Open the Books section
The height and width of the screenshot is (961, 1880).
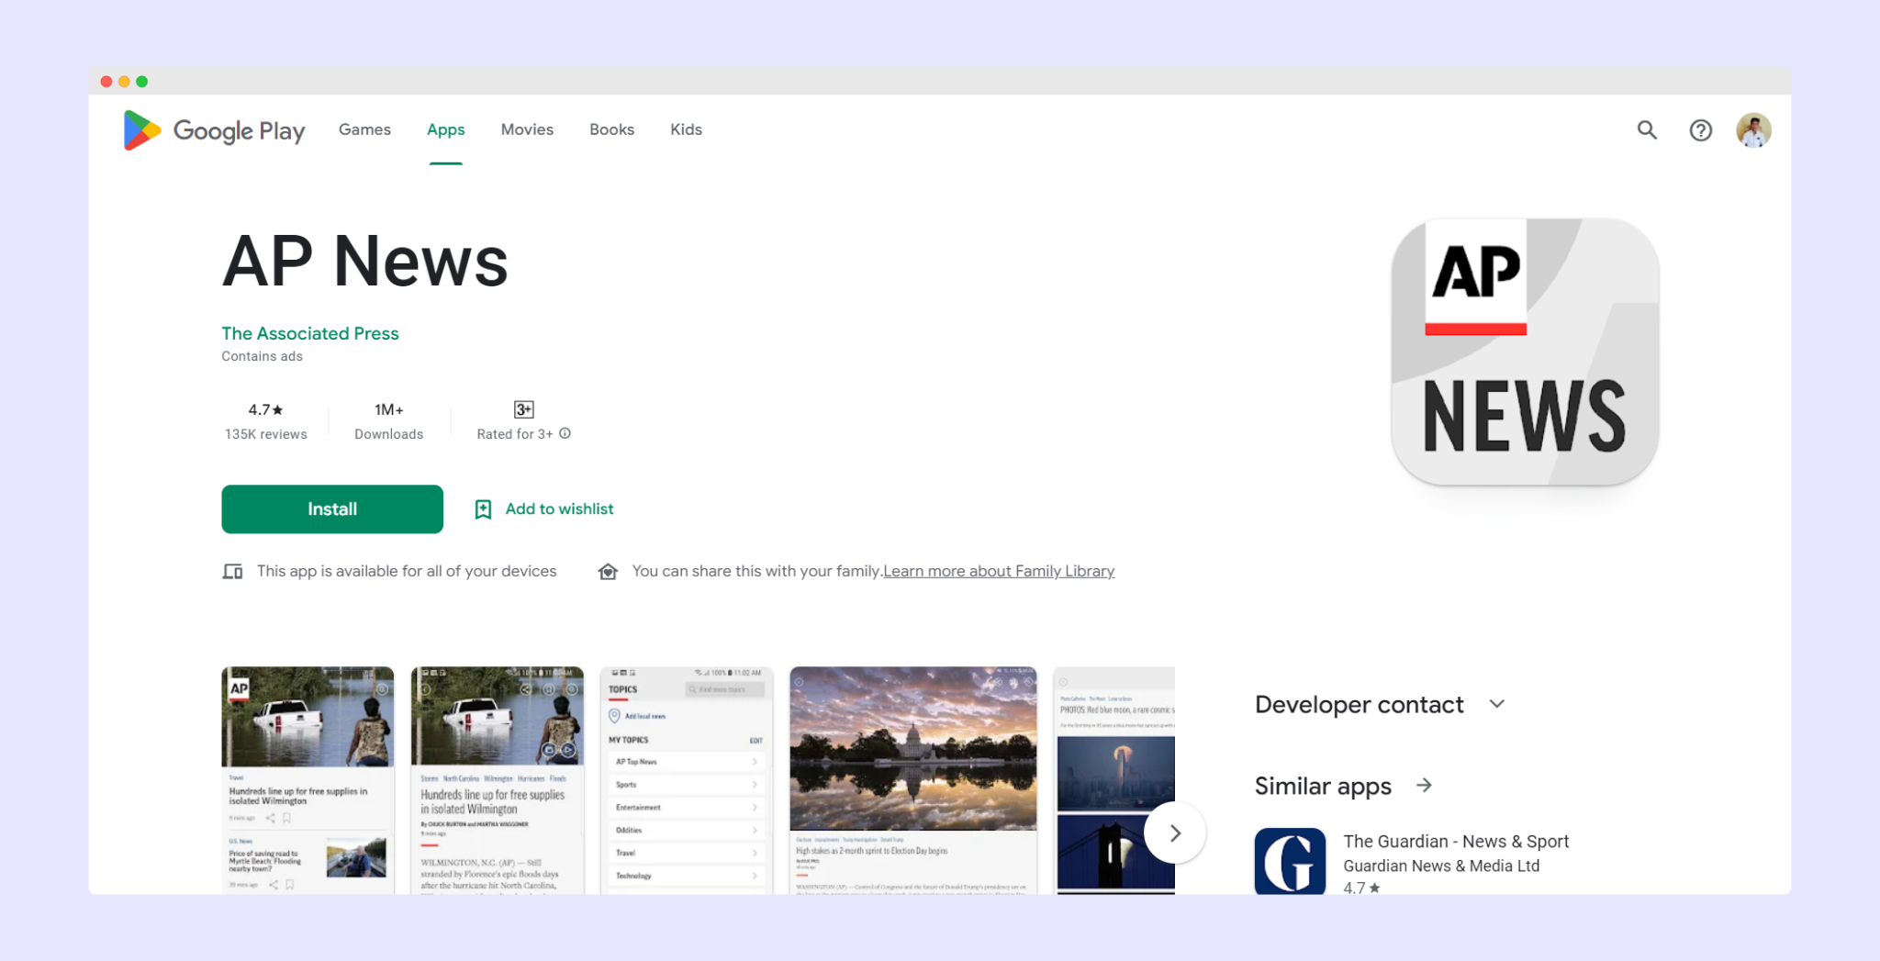tap(611, 129)
